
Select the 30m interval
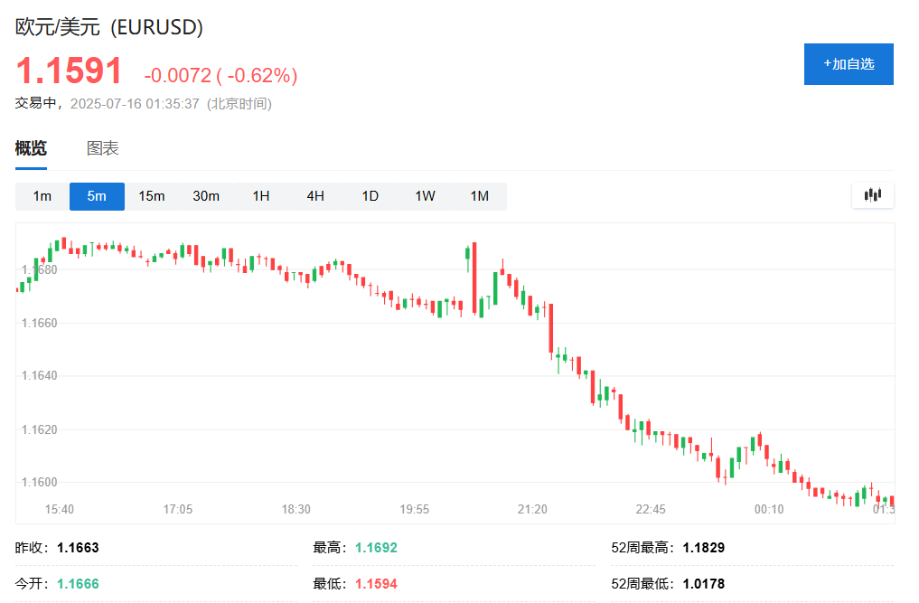pos(206,196)
